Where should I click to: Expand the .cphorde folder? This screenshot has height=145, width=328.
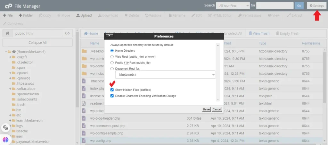tap(10, 78)
